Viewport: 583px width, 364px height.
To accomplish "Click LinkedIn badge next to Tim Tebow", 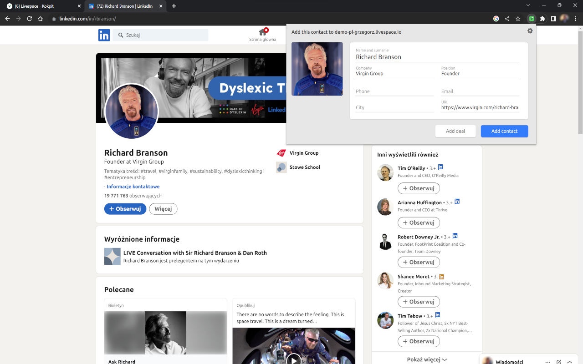I will point(438,314).
